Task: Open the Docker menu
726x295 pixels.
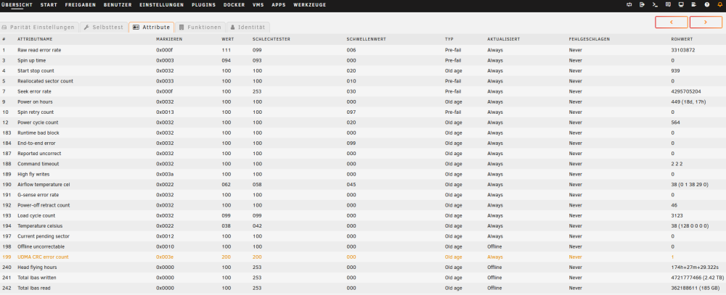Action: (x=234, y=4)
